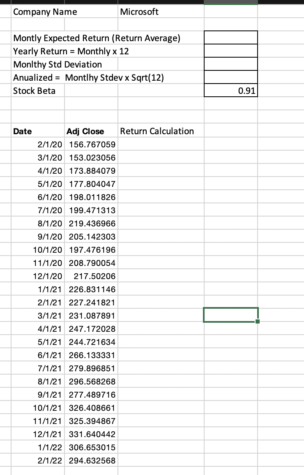Image resolution: width=304 pixels, height=475 pixels.
Task: Select price cell 177.804047
Action: [x=91, y=184]
